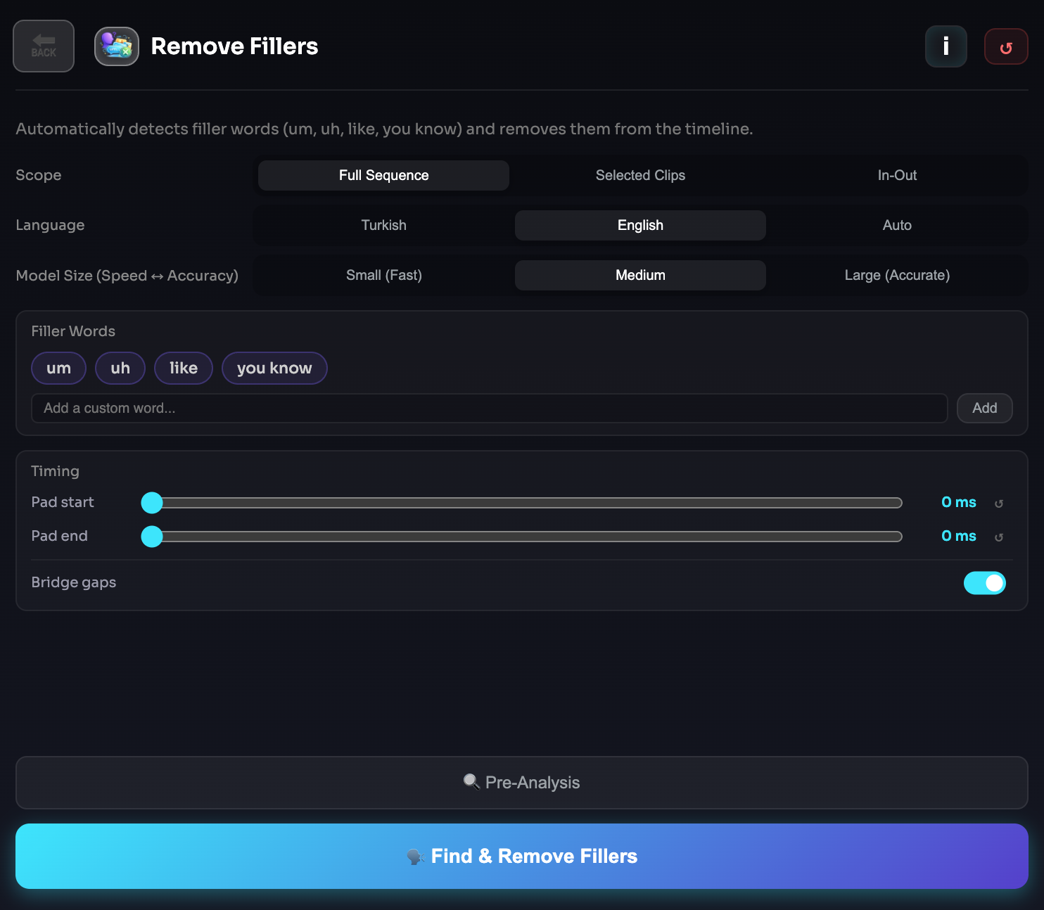Pick the Small (Fast) model size
The height and width of the screenshot is (910, 1044).
[383, 275]
